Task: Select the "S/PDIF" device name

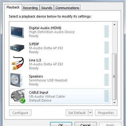Action: click(x=34, y=44)
